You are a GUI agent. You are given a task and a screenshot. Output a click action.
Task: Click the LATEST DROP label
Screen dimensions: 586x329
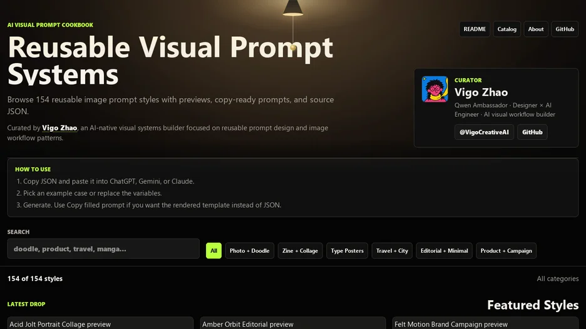pos(26,304)
